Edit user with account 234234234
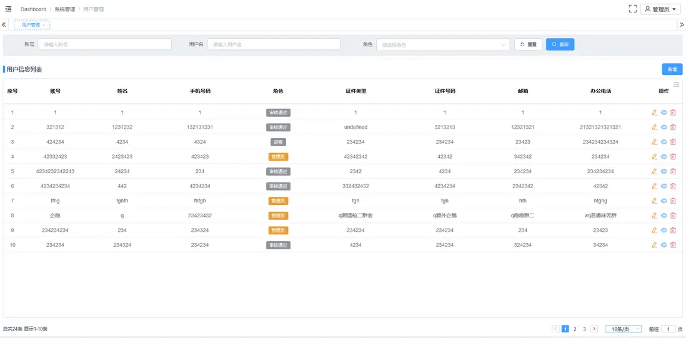Screen dimensions: 686x338 coord(655,230)
